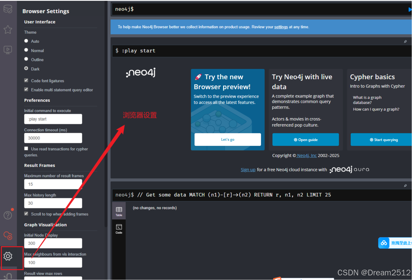Open the settings link in the banner

click(x=281, y=27)
